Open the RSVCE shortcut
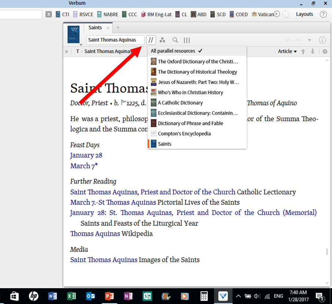 point(83,14)
